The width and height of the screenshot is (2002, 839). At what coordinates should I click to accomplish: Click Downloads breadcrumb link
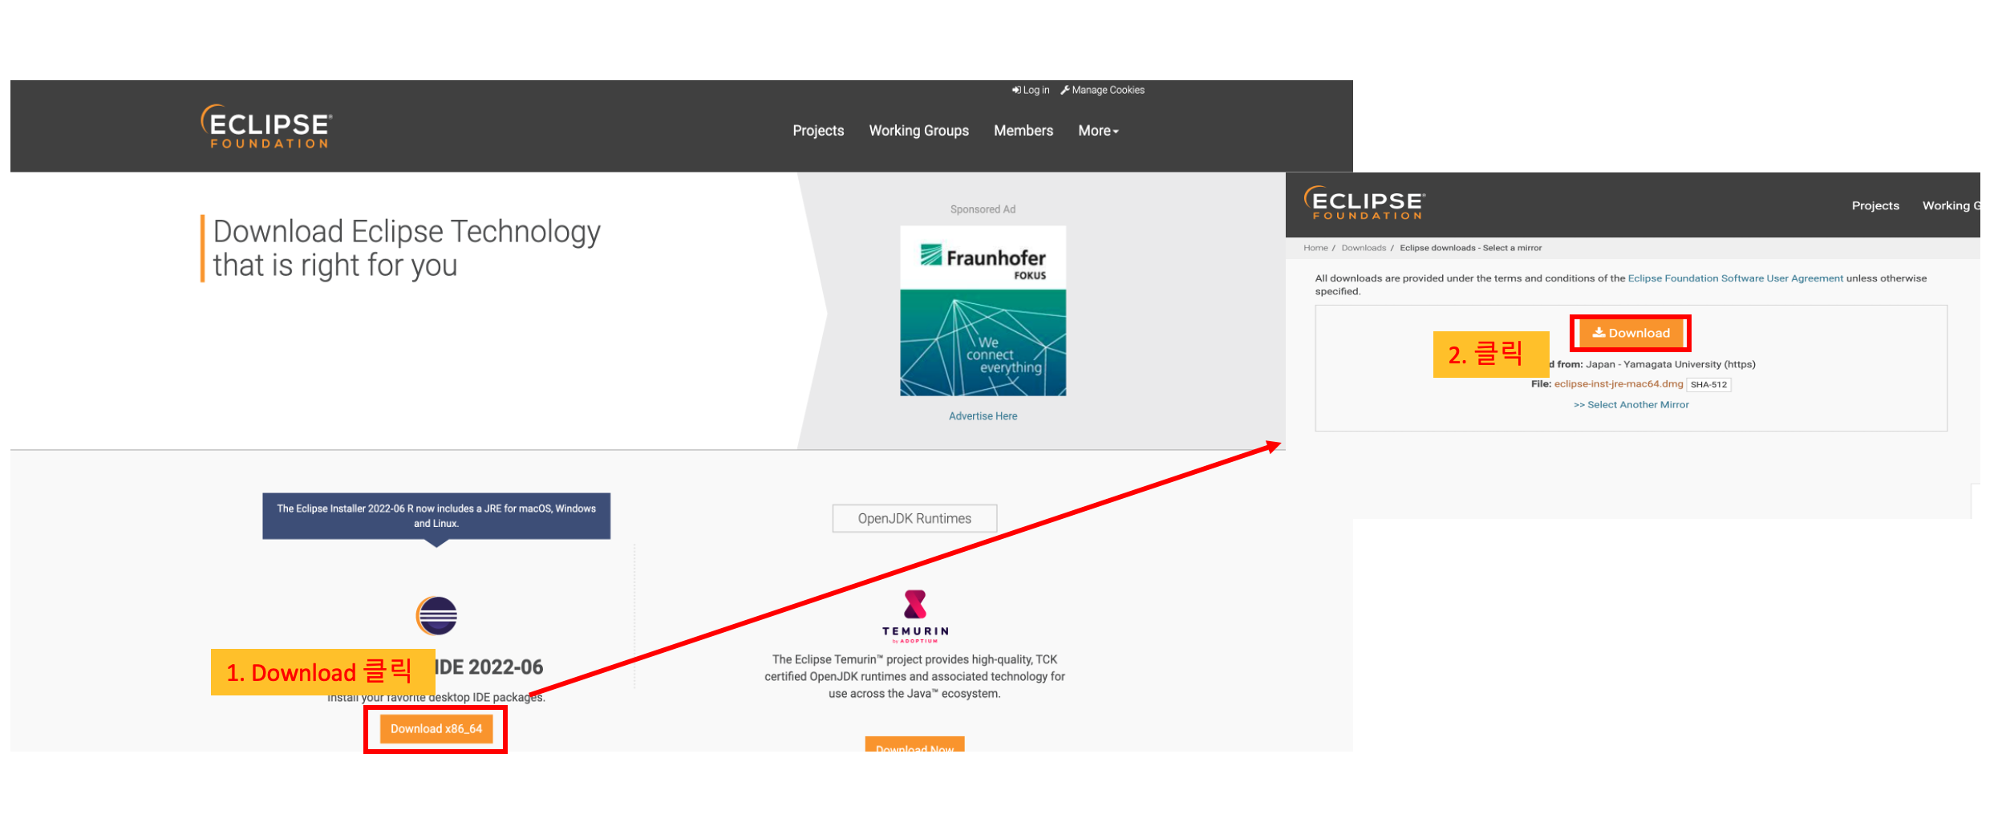point(1364,248)
